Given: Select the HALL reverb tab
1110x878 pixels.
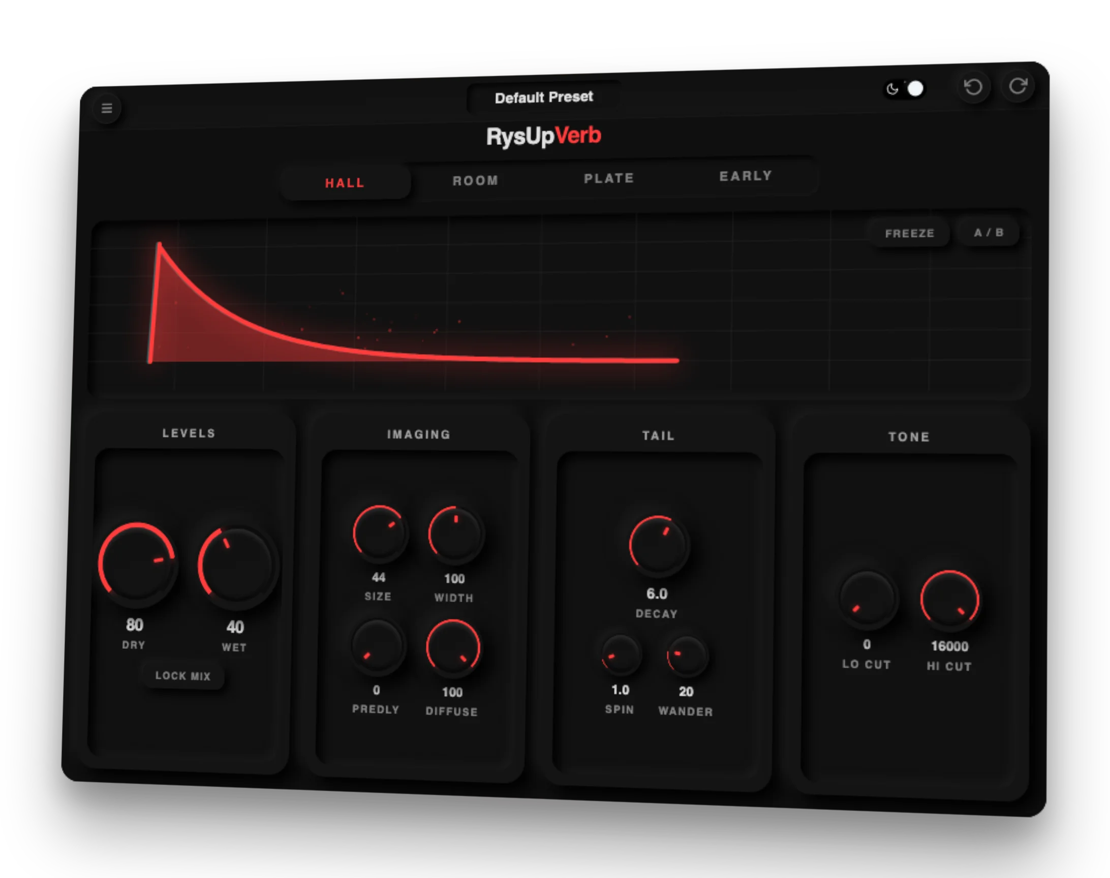Looking at the screenshot, I should [345, 183].
